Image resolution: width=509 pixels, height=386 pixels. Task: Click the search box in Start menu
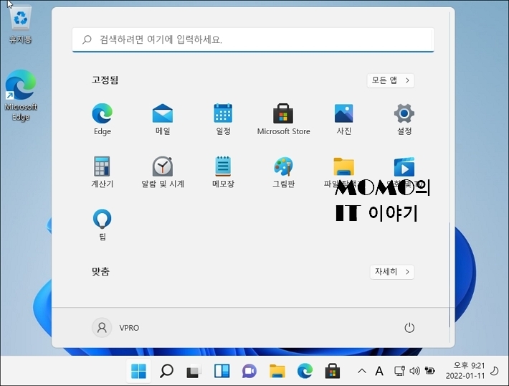(253, 39)
